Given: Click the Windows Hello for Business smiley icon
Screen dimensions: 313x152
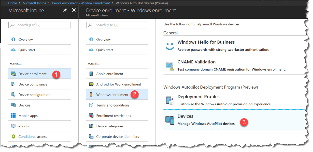Looking at the screenshot, I should (170, 46).
